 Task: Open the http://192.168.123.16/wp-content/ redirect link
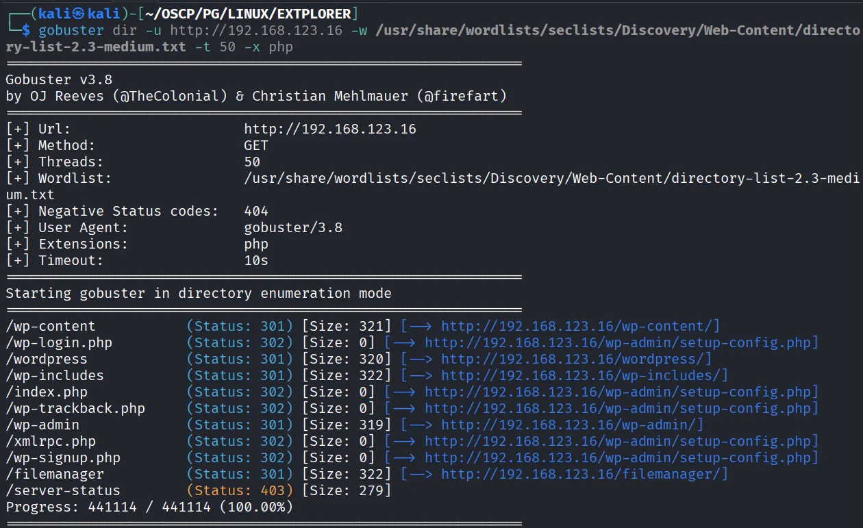tap(577, 326)
